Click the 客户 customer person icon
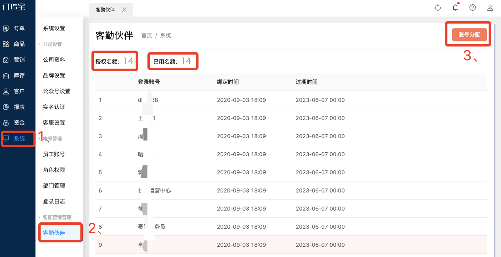 (6, 91)
